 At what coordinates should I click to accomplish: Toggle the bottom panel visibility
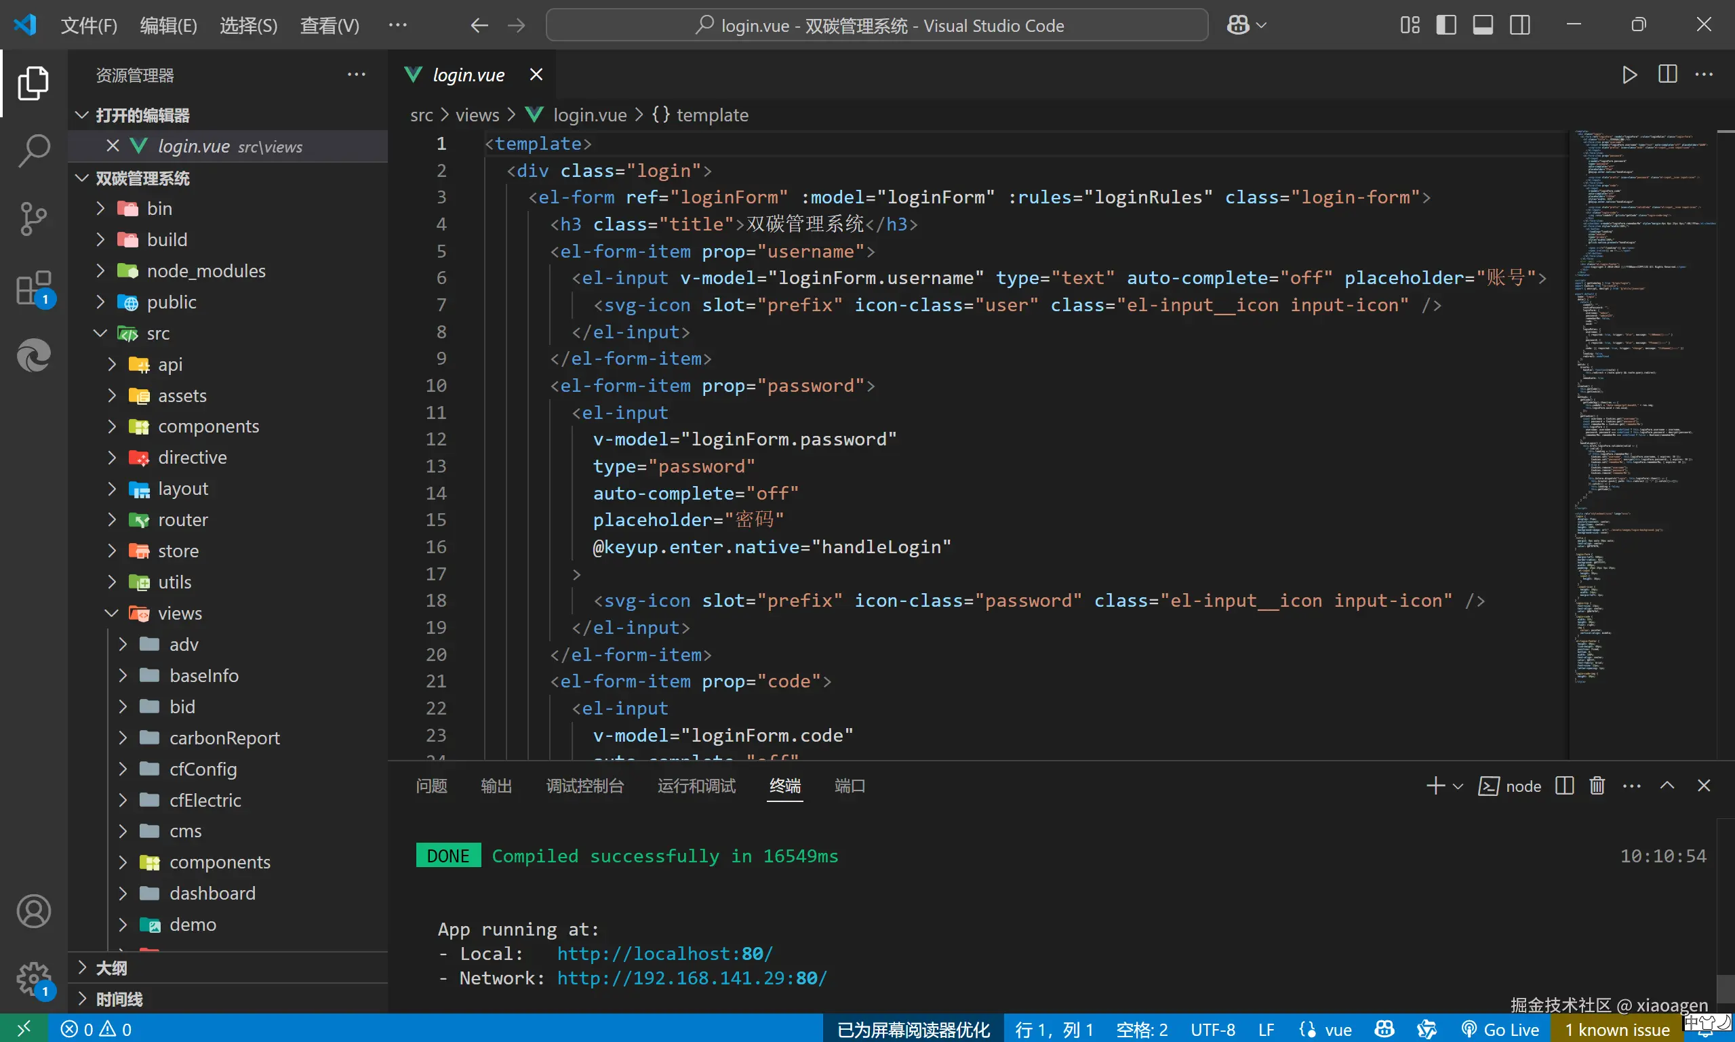click(x=1483, y=25)
